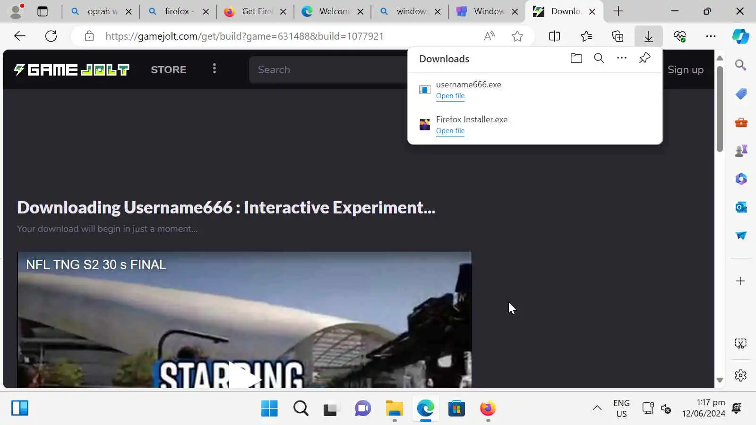Screen dimensions: 756x425
Task: Open Firefox from the taskbar
Action: coord(488,408)
